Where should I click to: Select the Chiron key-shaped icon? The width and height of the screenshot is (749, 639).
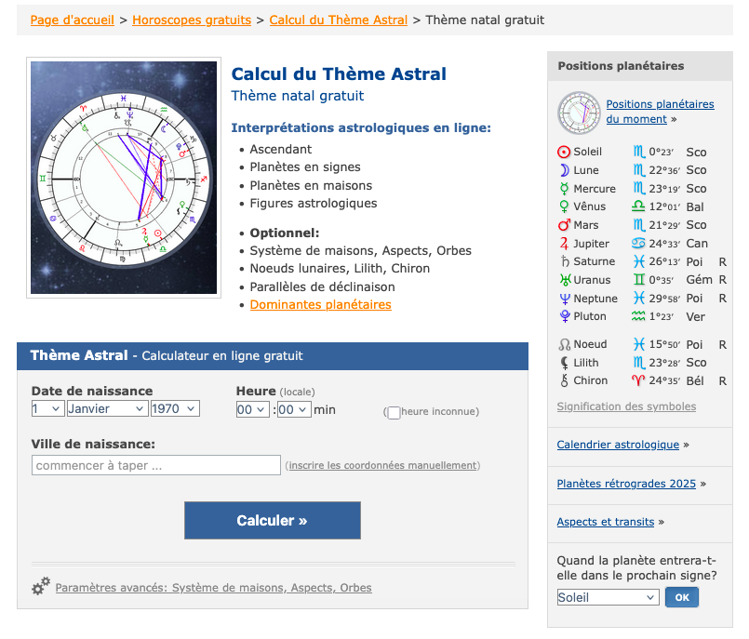pos(566,380)
